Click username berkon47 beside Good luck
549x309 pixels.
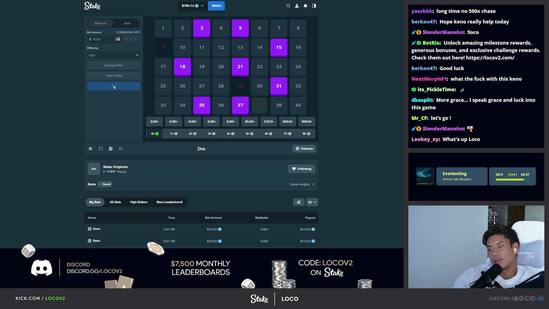click(423, 68)
